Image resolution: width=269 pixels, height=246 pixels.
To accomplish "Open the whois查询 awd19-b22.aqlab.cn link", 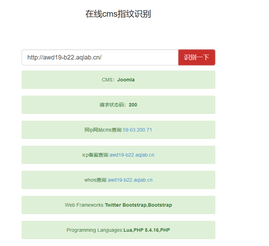I will click(130, 180).
